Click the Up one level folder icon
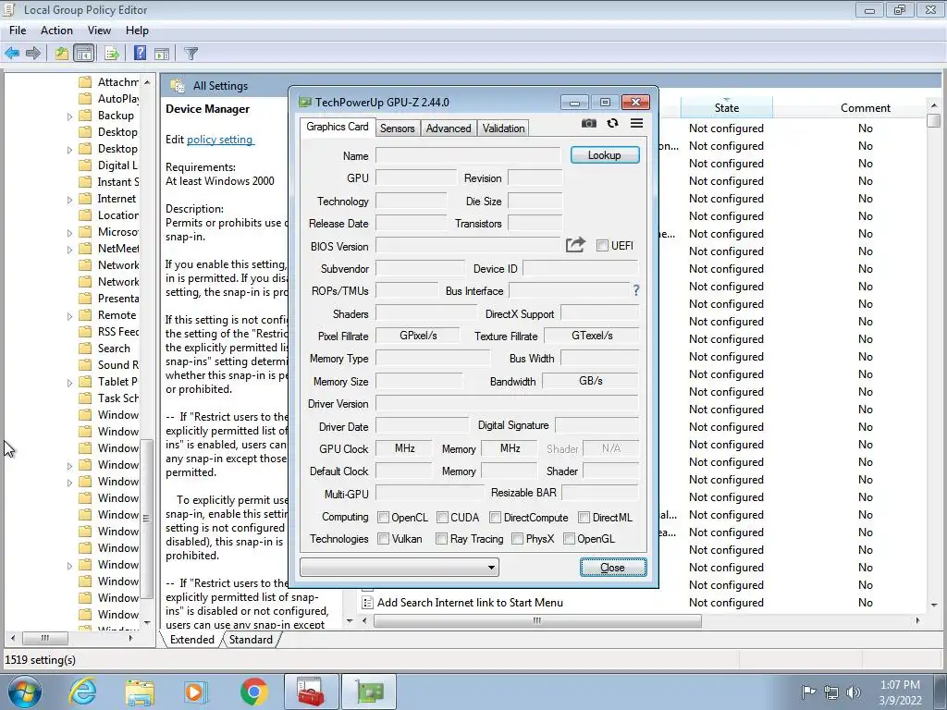The height and width of the screenshot is (710, 947). click(x=61, y=53)
